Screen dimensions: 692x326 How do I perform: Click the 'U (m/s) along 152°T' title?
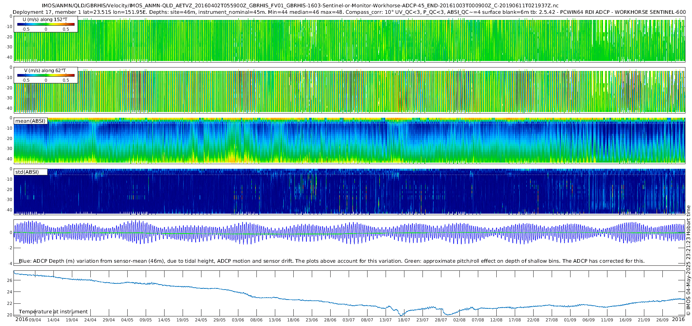pyautogui.click(x=45, y=20)
